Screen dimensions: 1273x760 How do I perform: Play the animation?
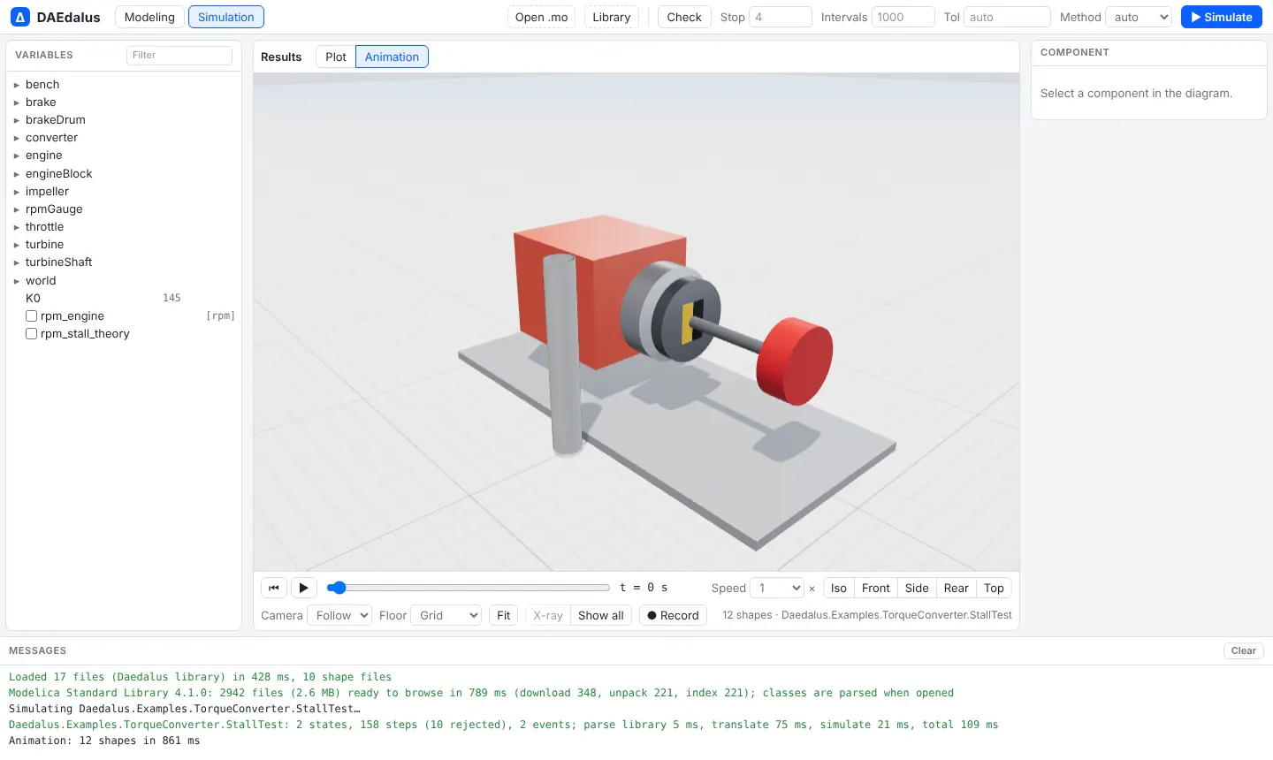pos(303,588)
